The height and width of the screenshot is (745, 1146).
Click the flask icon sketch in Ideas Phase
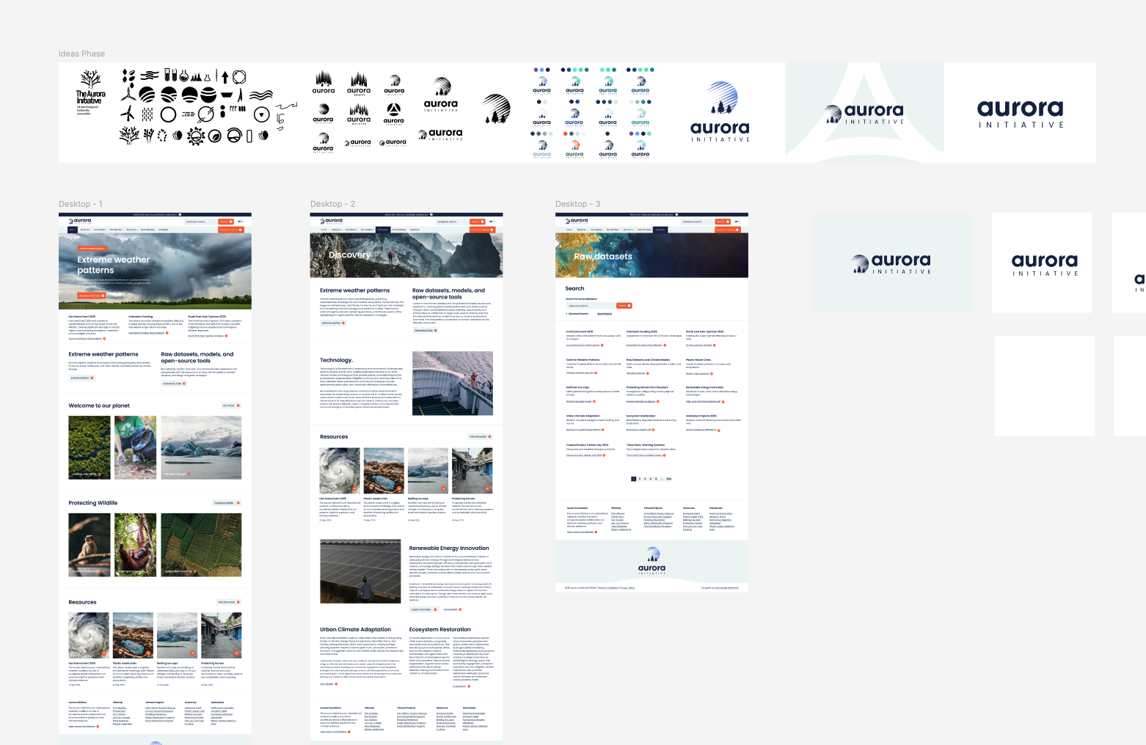click(183, 76)
